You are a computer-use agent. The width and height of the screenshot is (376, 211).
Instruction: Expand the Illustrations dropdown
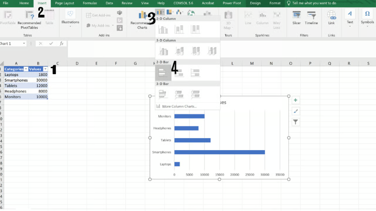click(70, 18)
